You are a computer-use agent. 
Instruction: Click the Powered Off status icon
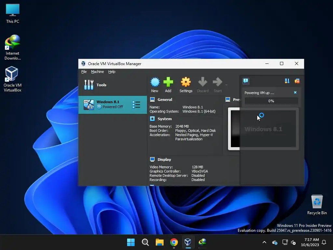[x=99, y=107]
